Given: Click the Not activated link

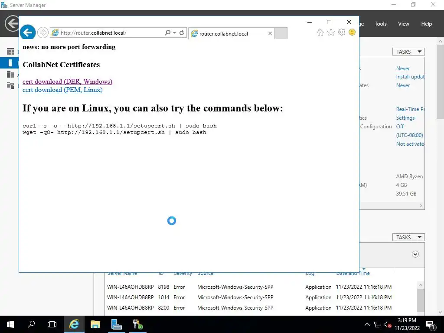Looking at the screenshot, I should pyautogui.click(x=410, y=144).
